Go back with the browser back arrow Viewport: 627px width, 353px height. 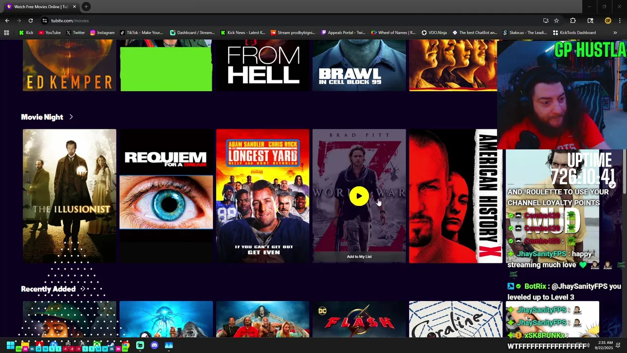7,21
